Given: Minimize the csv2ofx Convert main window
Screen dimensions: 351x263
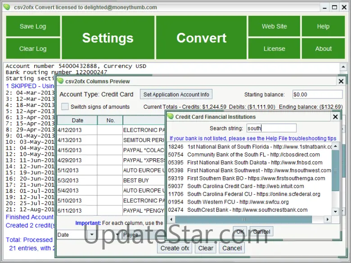Looking at the screenshot, I should pos(325,7).
